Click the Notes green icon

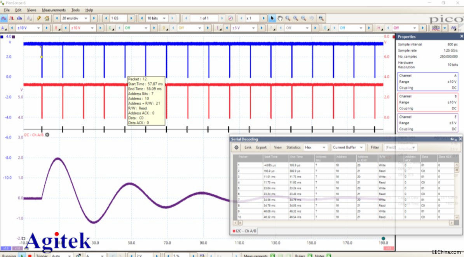pos(328,255)
